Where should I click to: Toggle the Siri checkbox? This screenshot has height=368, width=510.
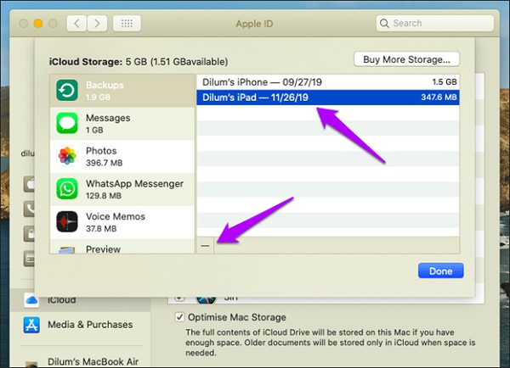pos(179,298)
